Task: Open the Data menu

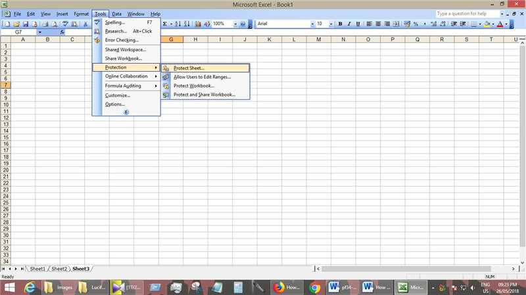Action: (117, 14)
